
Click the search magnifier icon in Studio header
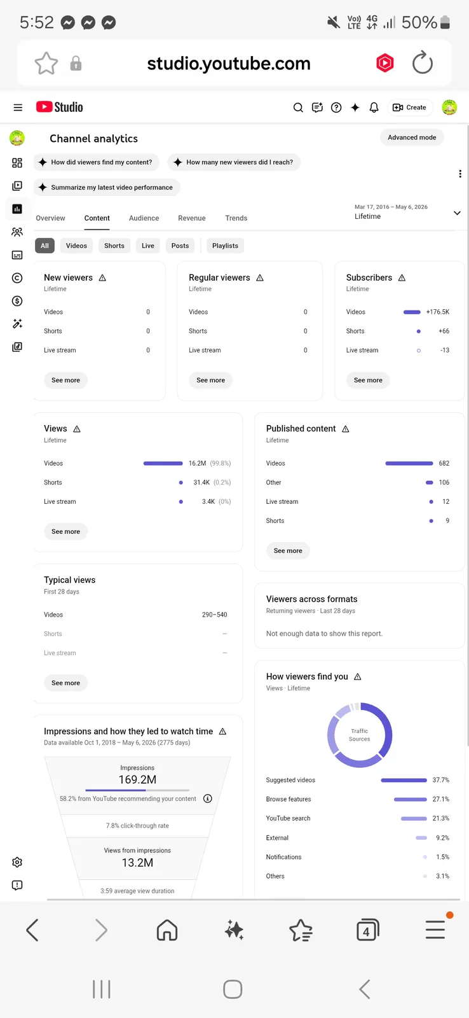coord(298,108)
